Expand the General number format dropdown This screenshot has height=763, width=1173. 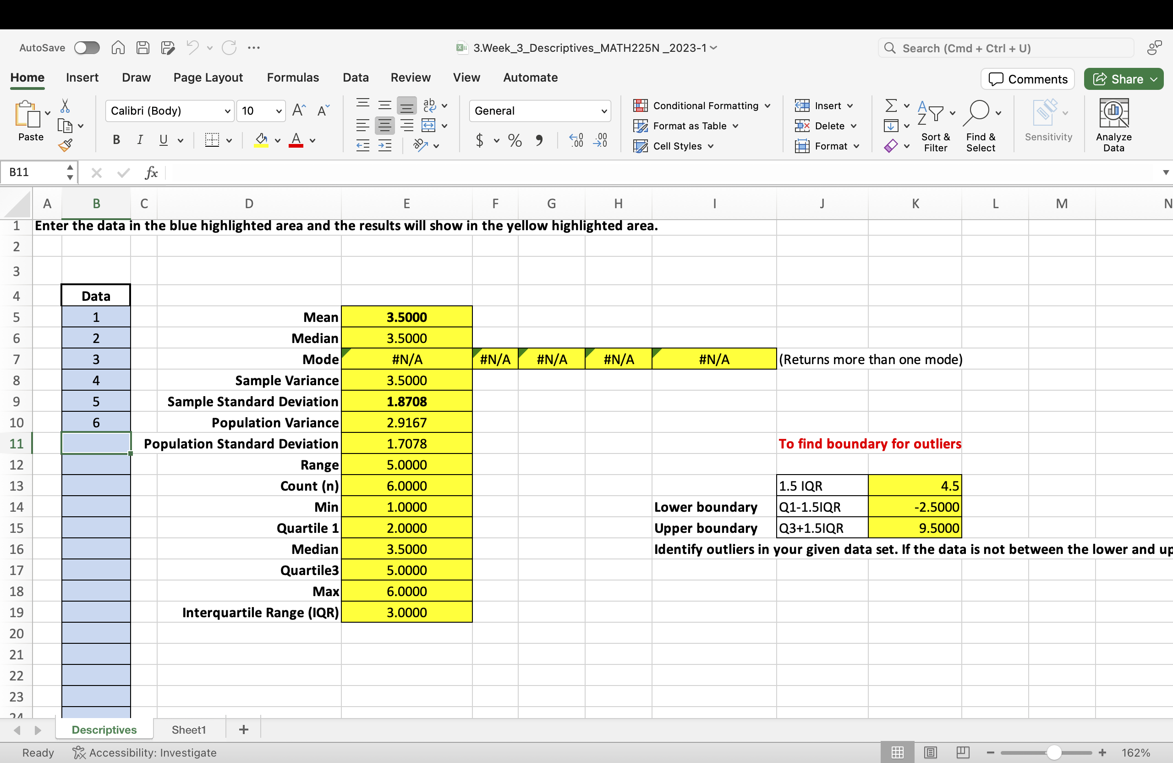click(x=604, y=111)
